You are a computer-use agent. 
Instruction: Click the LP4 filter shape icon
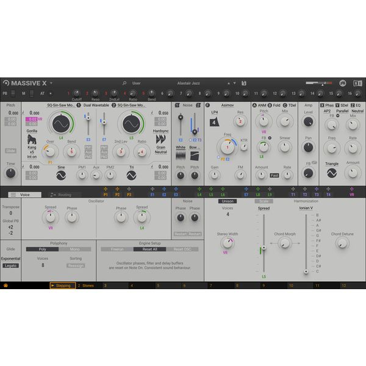click(x=214, y=122)
